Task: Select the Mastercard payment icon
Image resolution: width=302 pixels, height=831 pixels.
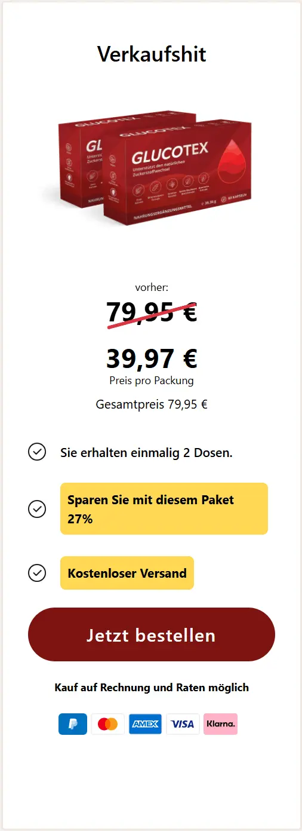Action: click(x=108, y=724)
